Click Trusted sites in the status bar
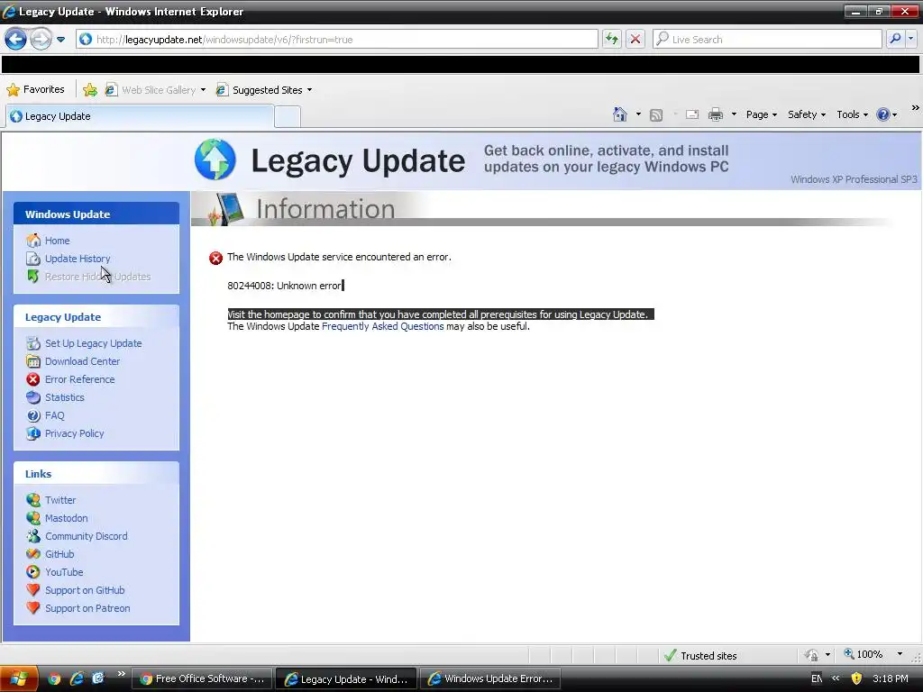This screenshot has width=923, height=692. pyautogui.click(x=700, y=656)
